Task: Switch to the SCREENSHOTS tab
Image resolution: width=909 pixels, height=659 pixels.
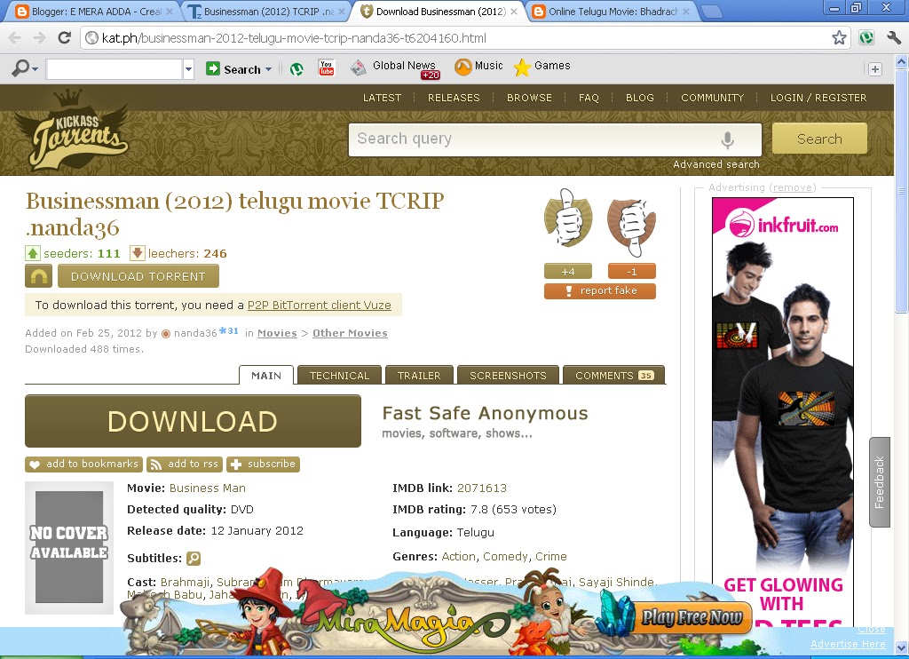Action: click(508, 376)
